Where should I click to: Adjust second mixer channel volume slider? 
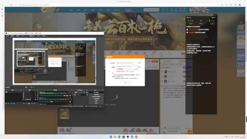52,102
